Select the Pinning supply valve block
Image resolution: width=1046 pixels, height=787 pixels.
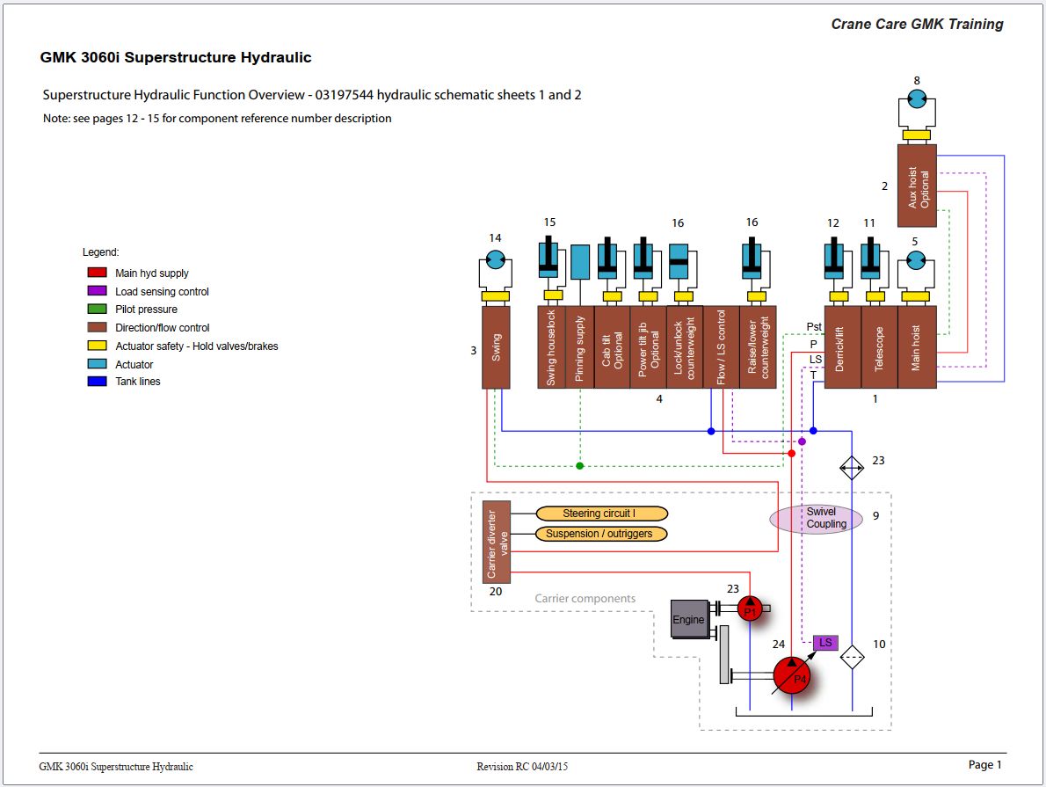(580, 347)
